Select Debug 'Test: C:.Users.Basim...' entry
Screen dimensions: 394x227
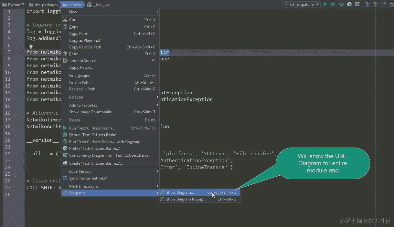(x=111, y=135)
